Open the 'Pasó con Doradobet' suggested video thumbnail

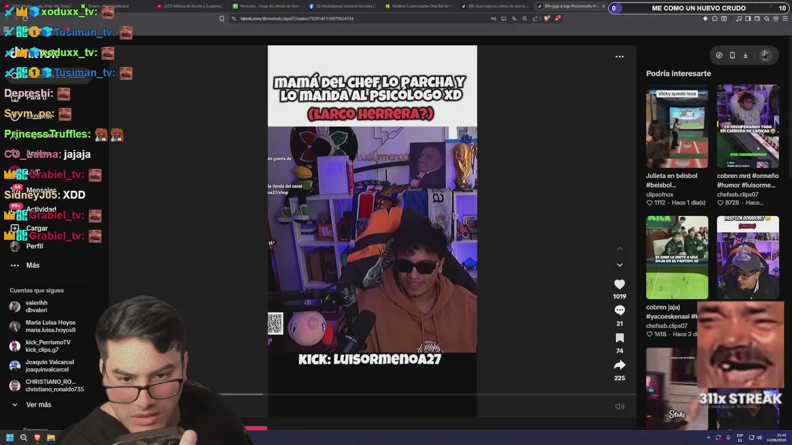(x=747, y=257)
